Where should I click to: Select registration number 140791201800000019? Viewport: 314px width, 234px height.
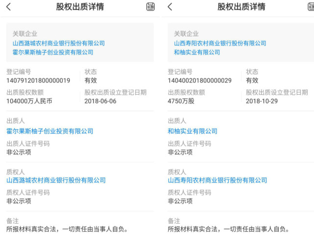pos(38,80)
